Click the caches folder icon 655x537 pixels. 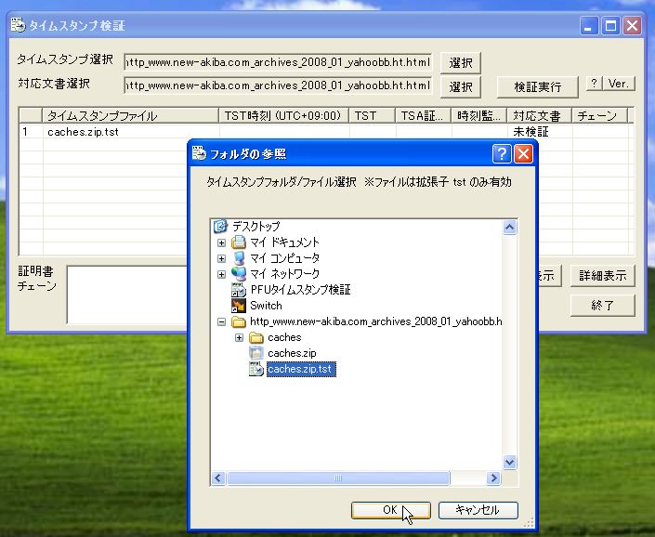pos(256,337)
